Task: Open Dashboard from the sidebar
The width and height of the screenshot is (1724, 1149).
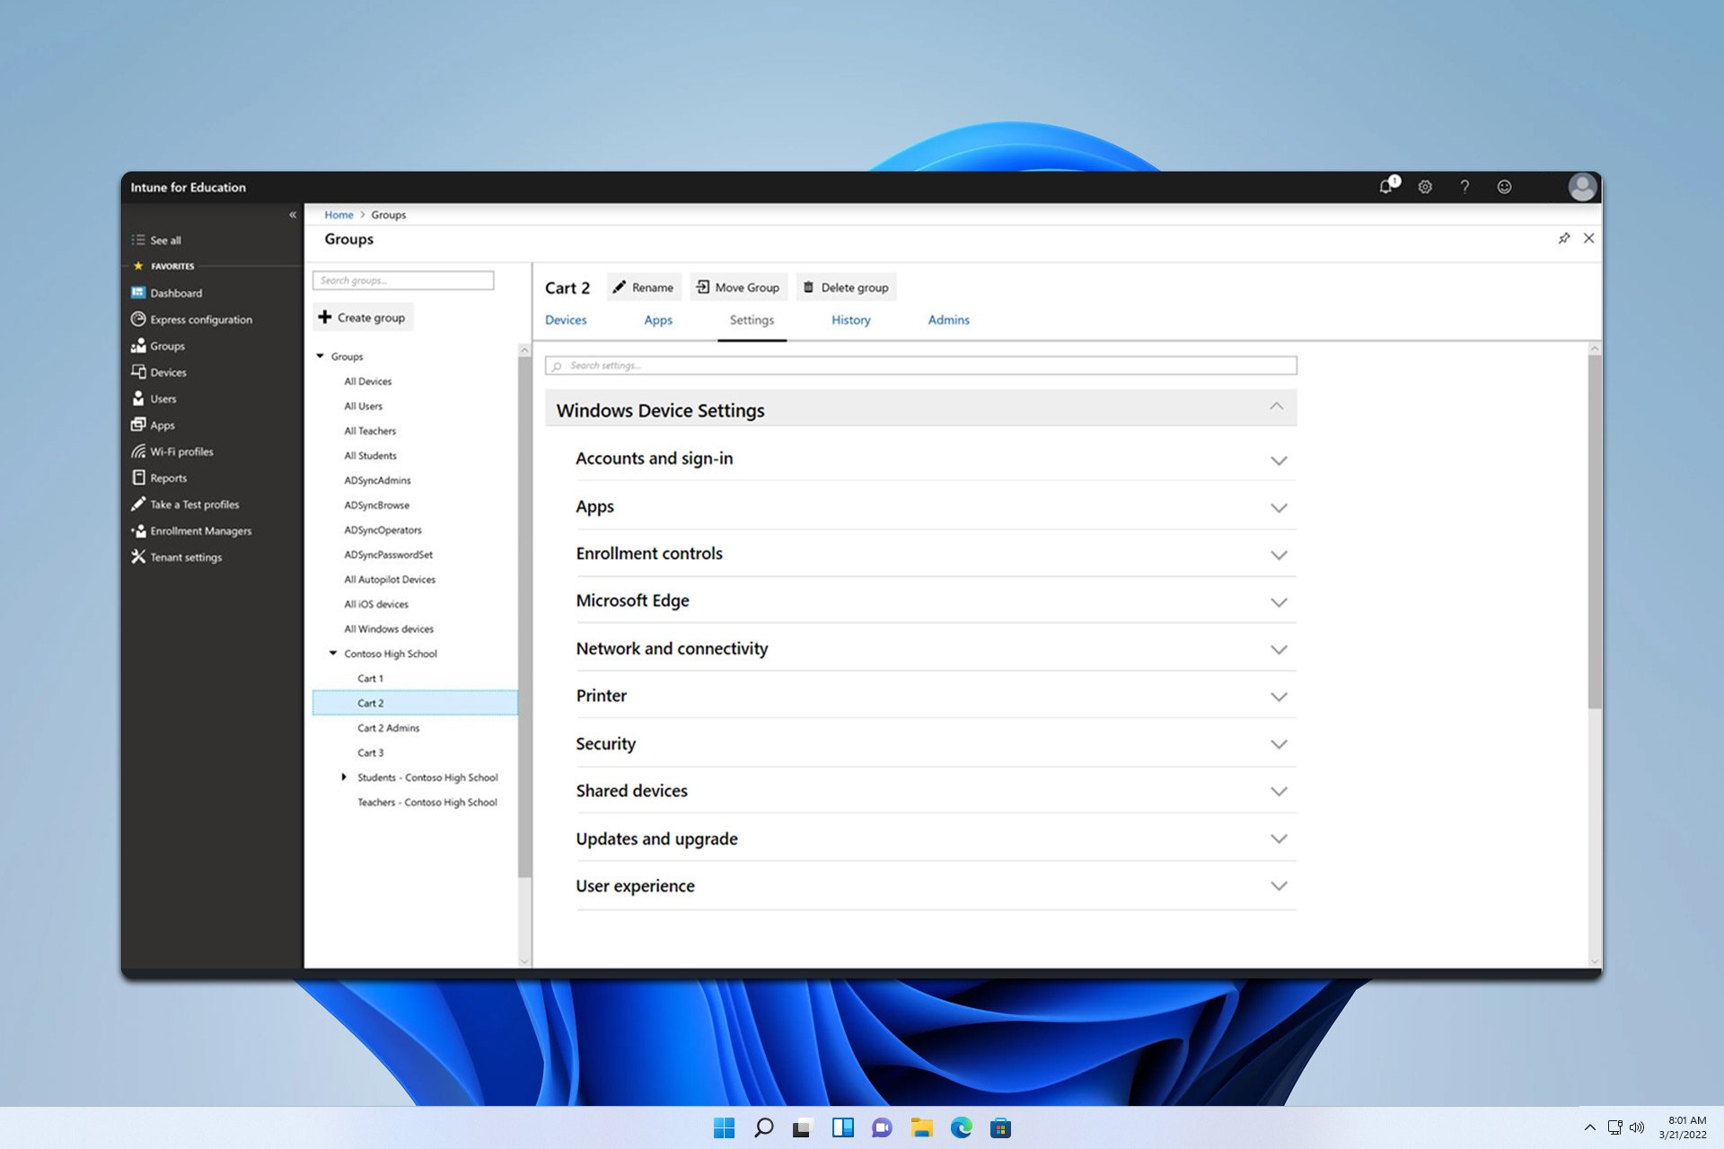Action: (176, 293)
